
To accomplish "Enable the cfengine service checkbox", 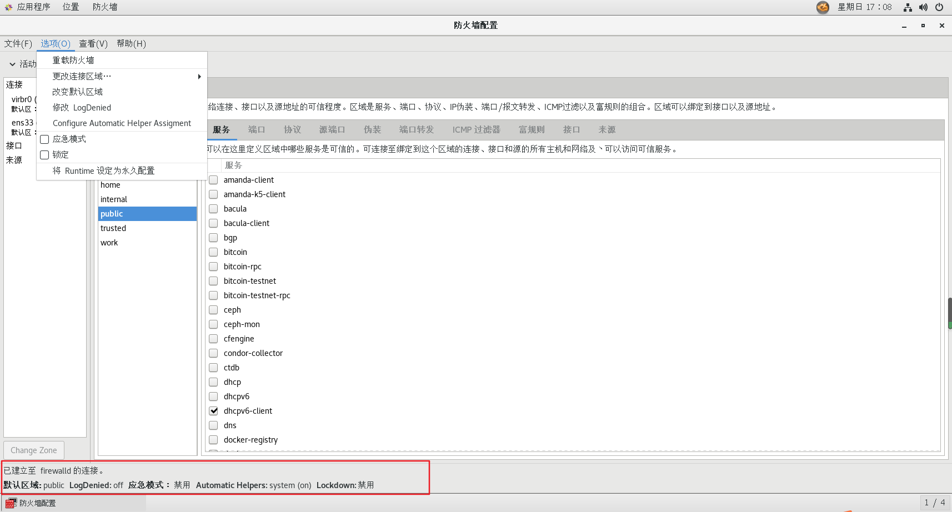I will coord(213,339).
